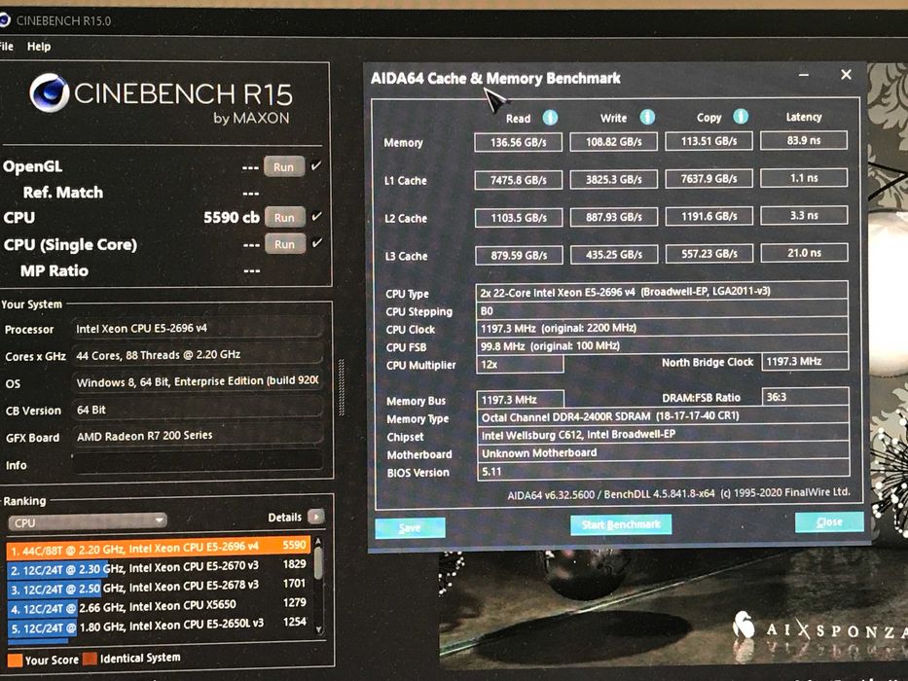This screenshot has height=681, width=908.
Task: Select ranking row 5 Xeon E5-2650L v3
Action: [x=159, y=626]
